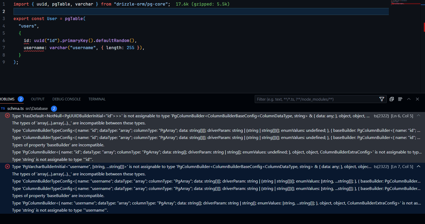Click the red error marker in the overview ruler
The image size is (425, 224).
tap(424, 27)
